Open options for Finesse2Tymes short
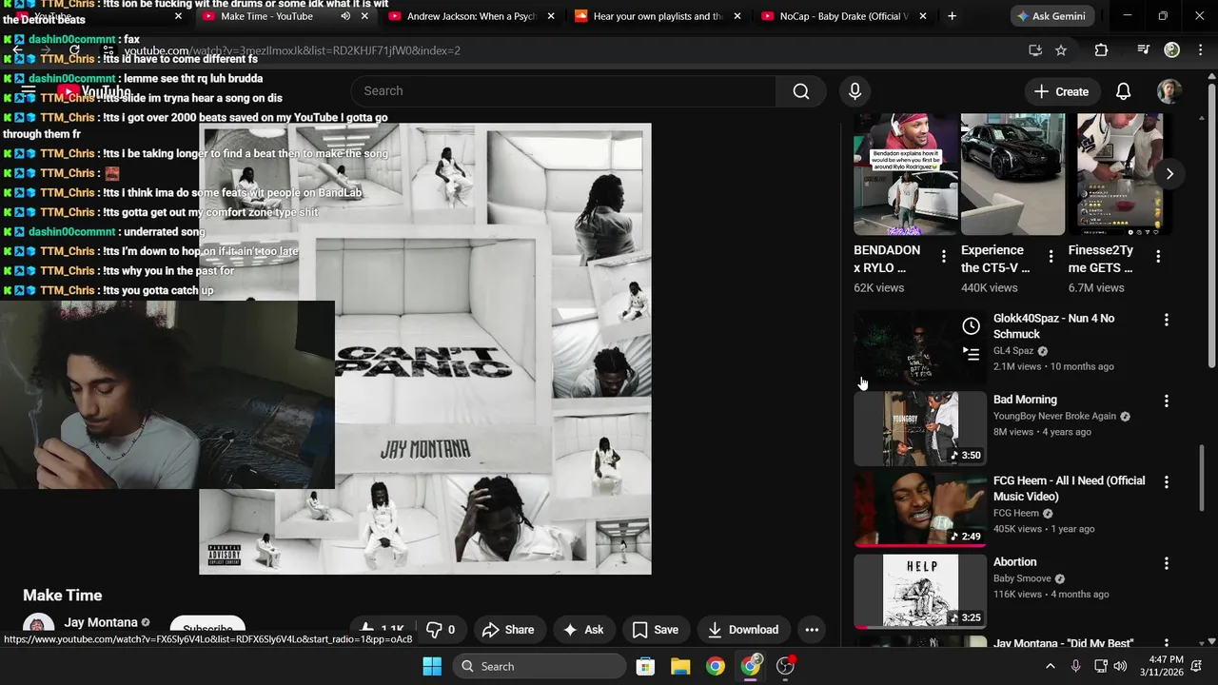Viewport: 1218px width, 685px height. 1158,257
